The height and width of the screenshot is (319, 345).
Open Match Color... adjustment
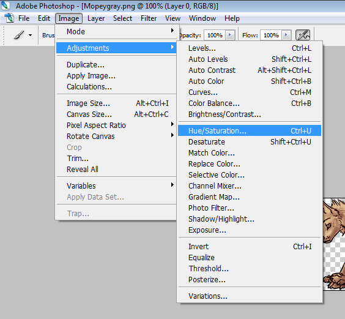point(250,152)
